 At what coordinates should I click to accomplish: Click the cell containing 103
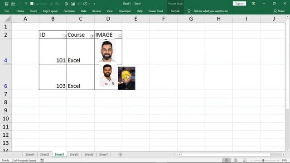click(53, 77)
